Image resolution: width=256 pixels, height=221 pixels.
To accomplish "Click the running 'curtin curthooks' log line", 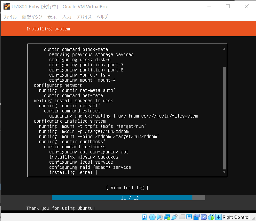I will click(x=72, y=142).
